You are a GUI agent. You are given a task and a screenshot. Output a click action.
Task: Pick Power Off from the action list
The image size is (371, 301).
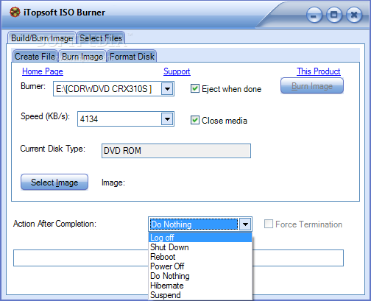[200, 266]
